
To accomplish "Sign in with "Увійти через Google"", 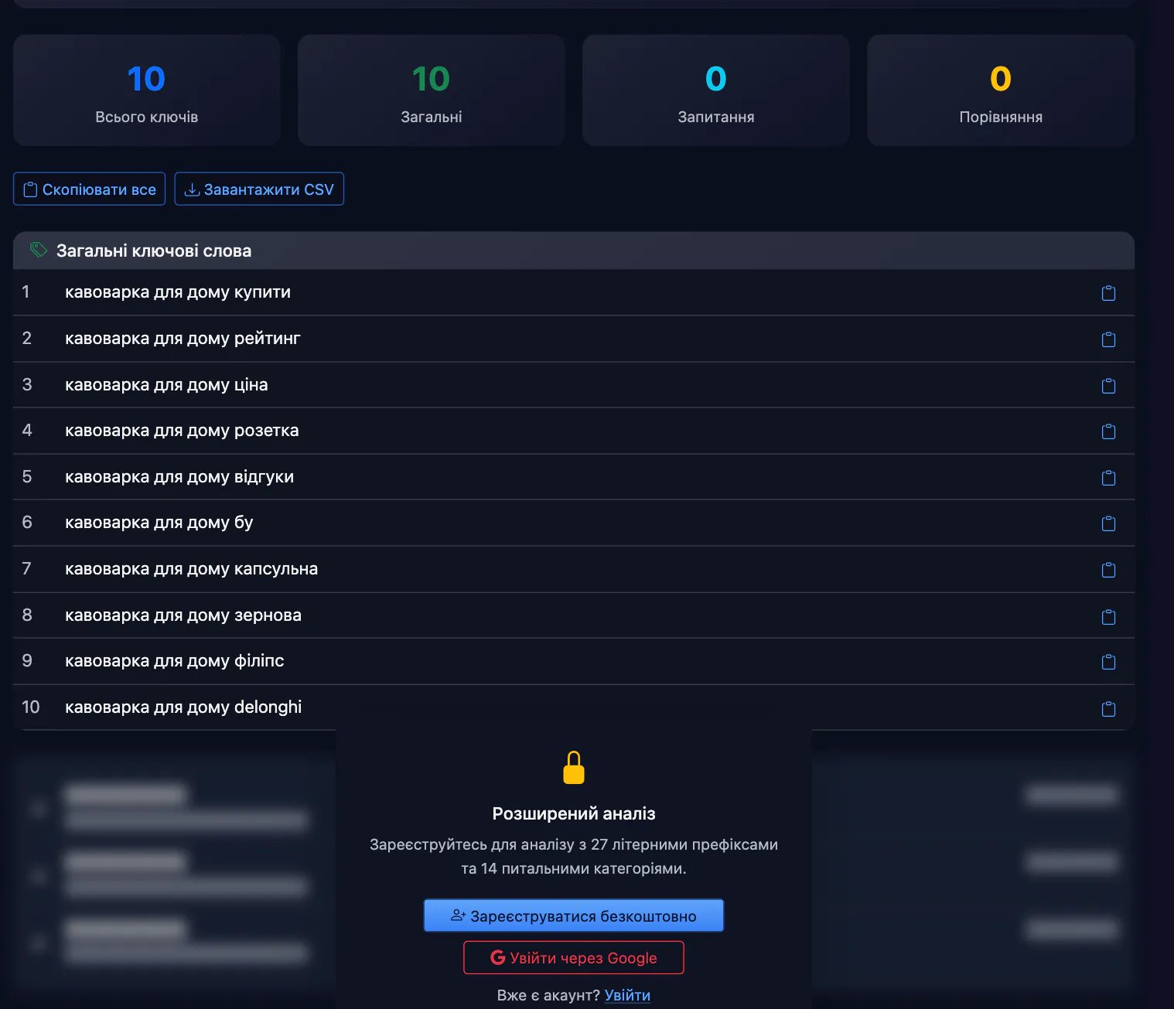I will 574,957.
